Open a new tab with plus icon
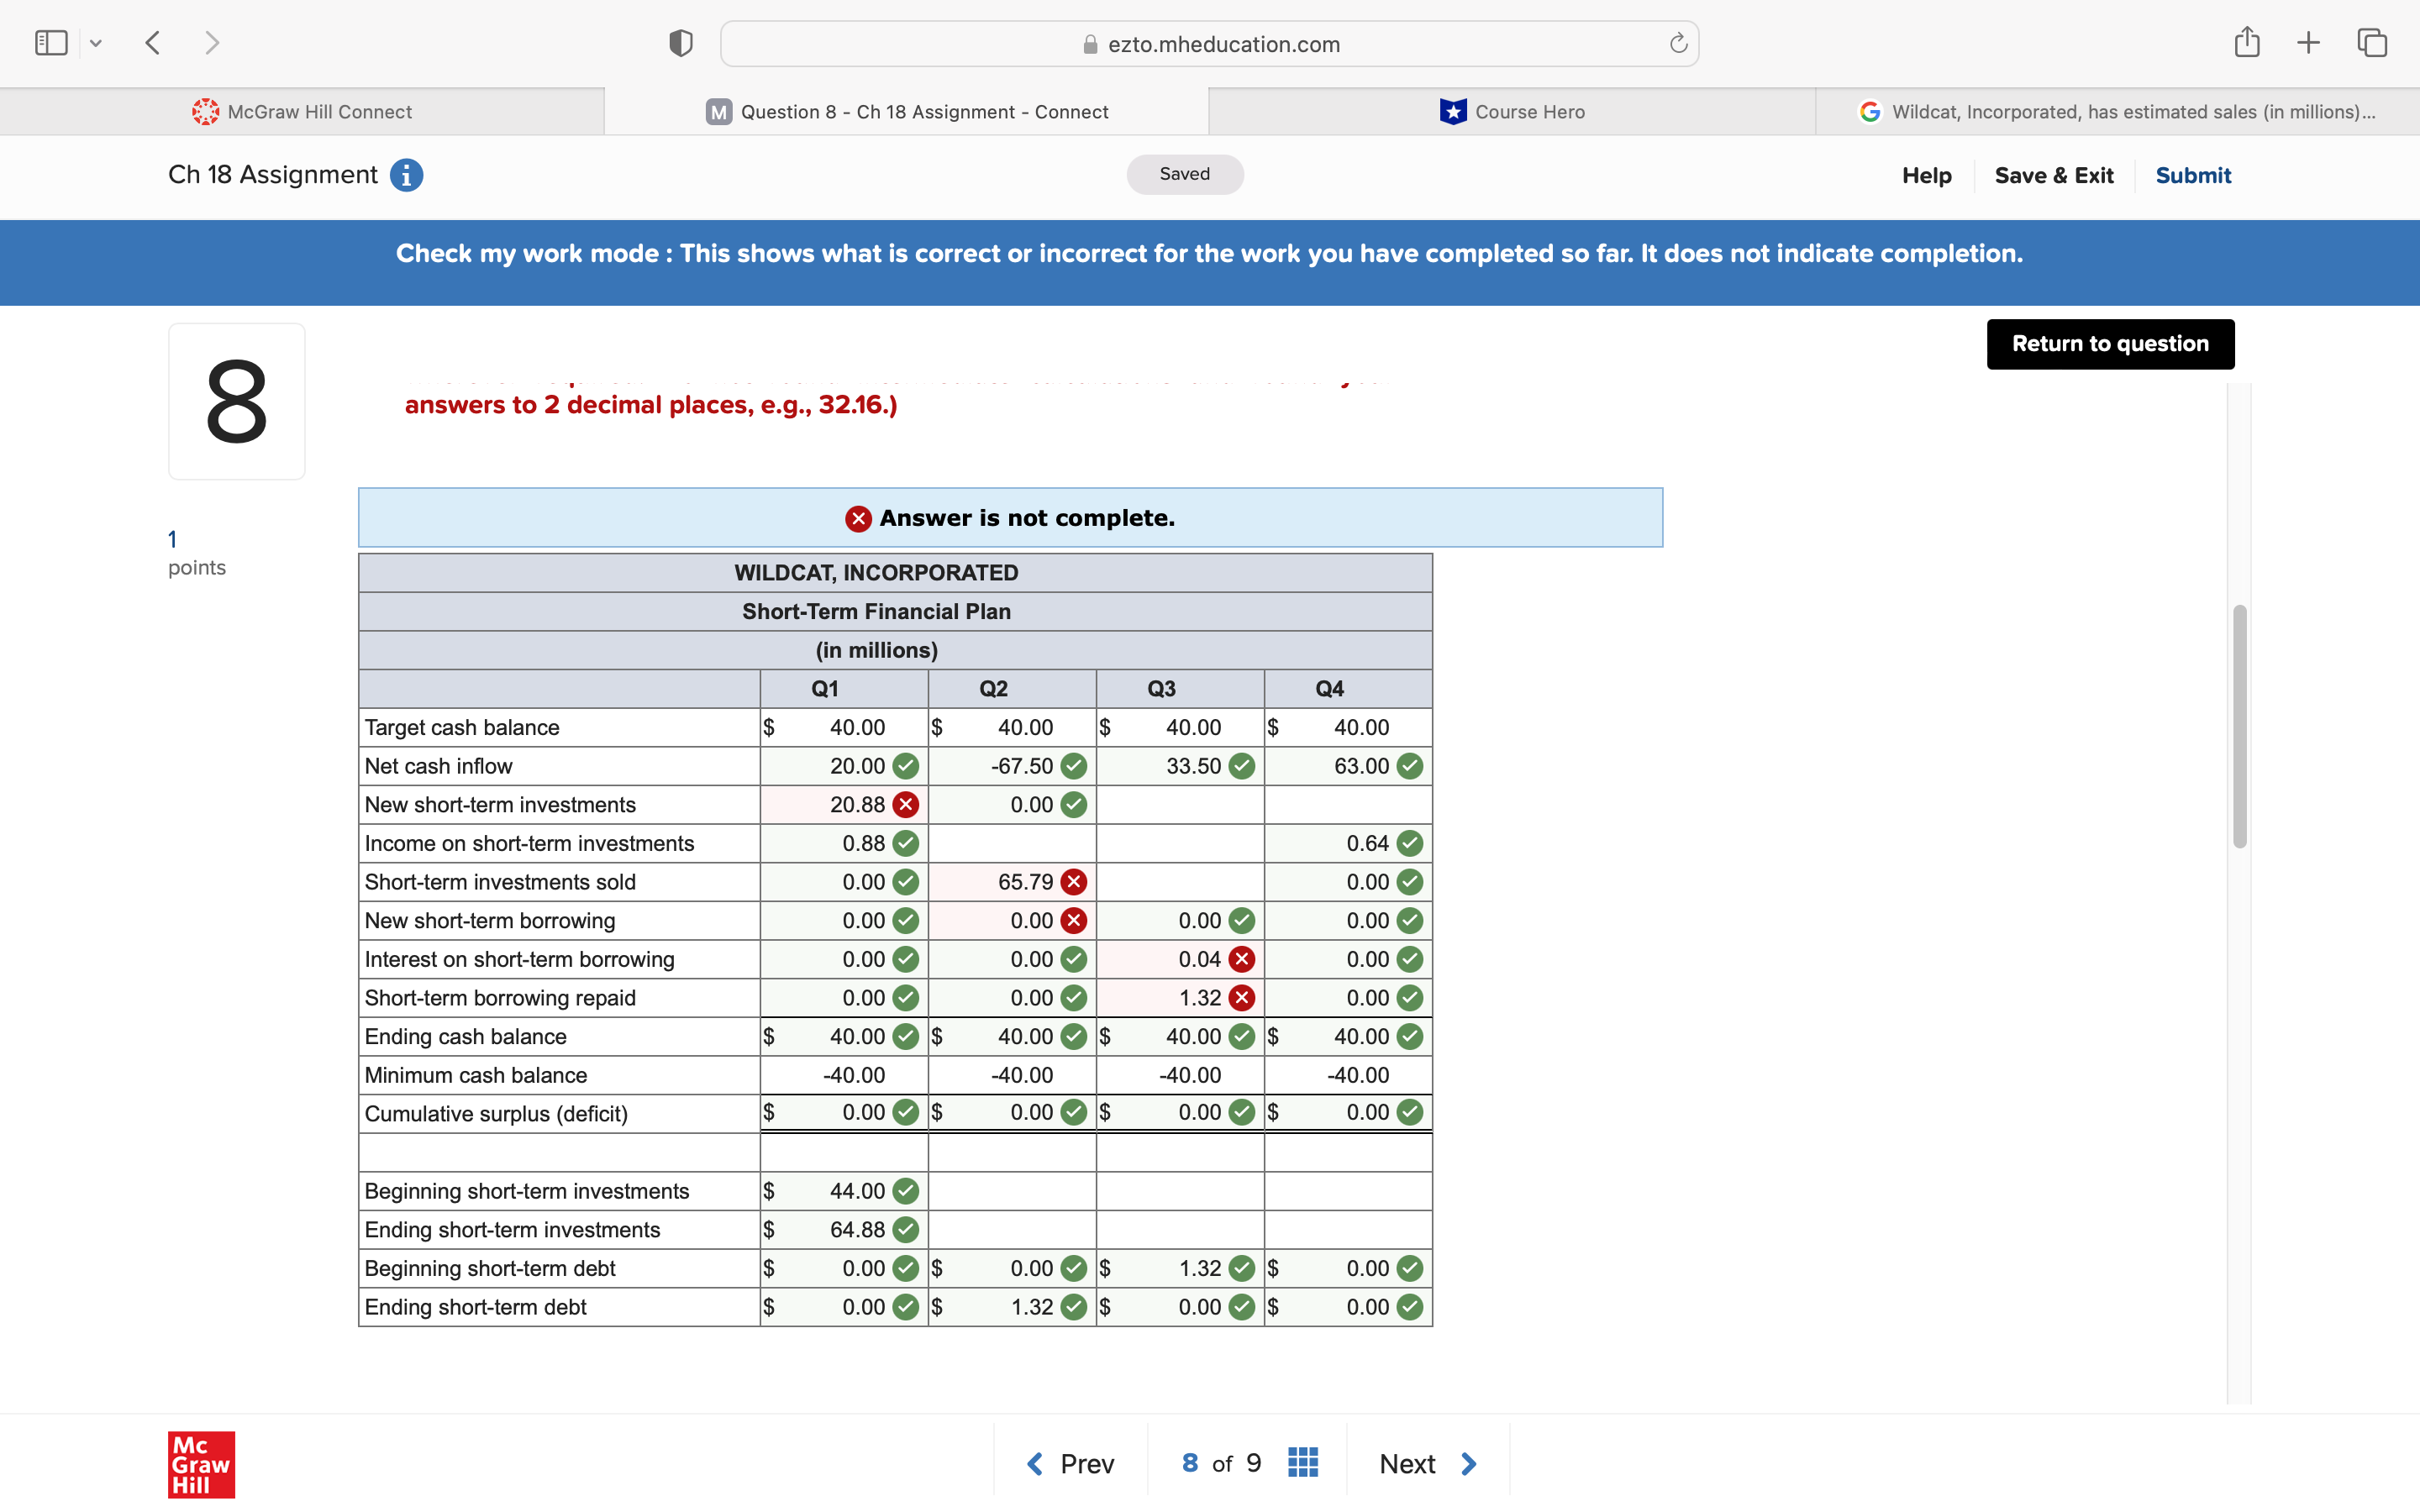 coord(2308,43)
